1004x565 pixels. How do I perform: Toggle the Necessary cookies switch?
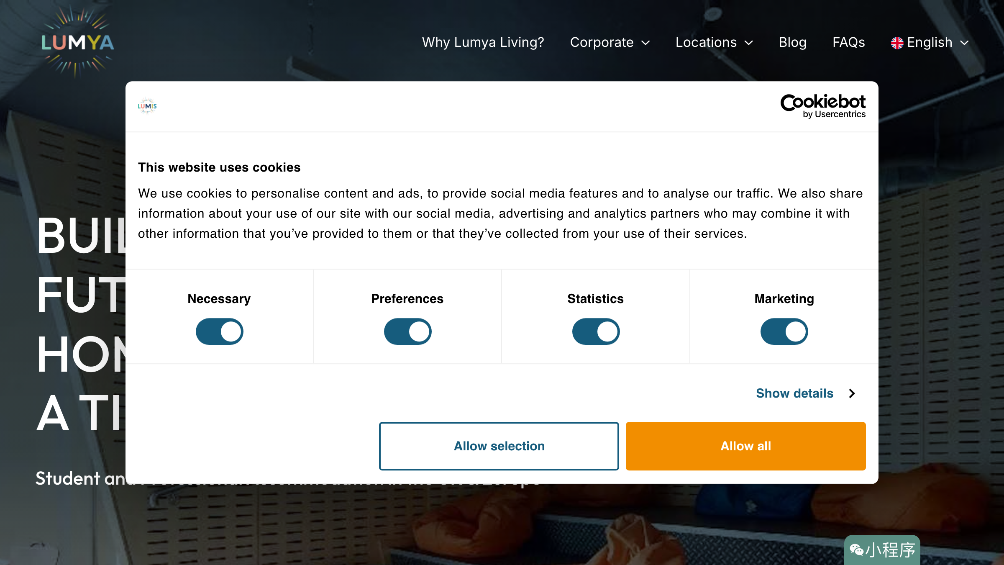point(220,331)
